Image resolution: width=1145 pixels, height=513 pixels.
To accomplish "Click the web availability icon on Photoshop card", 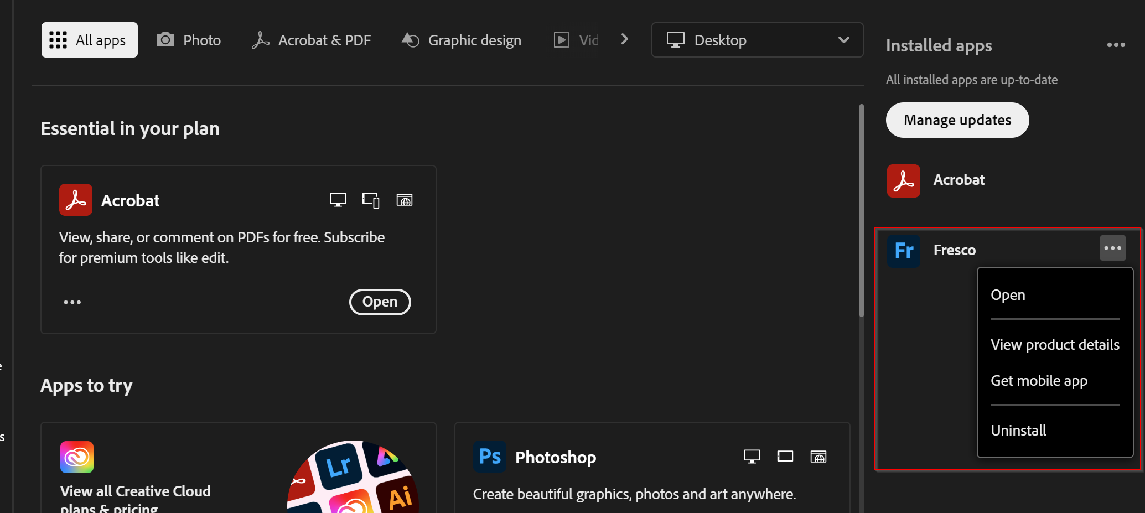I will (818, 457).
